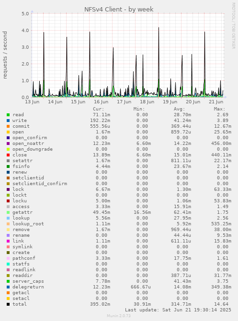Click the server_caps legend label
Image resolution: width=238 pixels, height=321 pixels.
click(28, 281)
